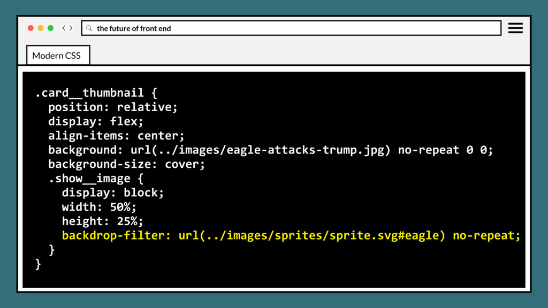Screen dimensions: 548x308
Task: Click the green maximize dot
Action: [50, 28]
